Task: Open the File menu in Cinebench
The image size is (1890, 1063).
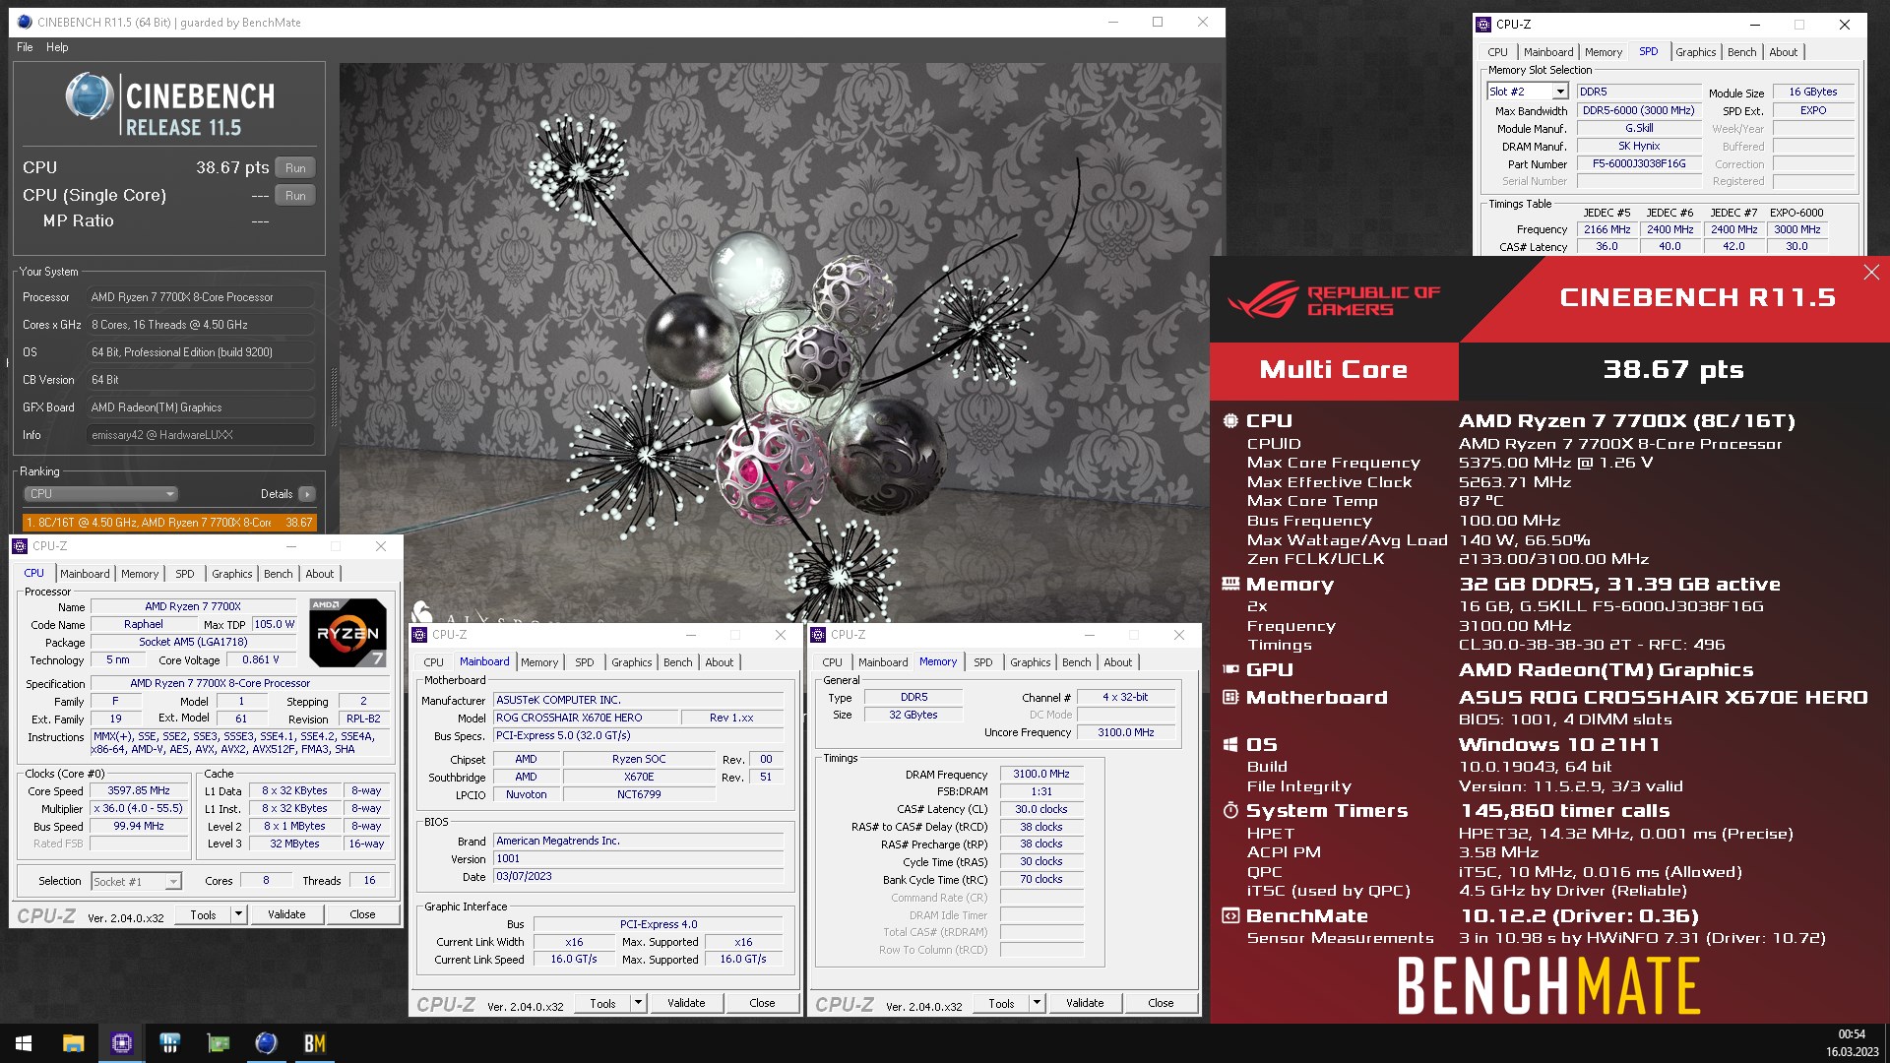Action: [x=25, y=47]
